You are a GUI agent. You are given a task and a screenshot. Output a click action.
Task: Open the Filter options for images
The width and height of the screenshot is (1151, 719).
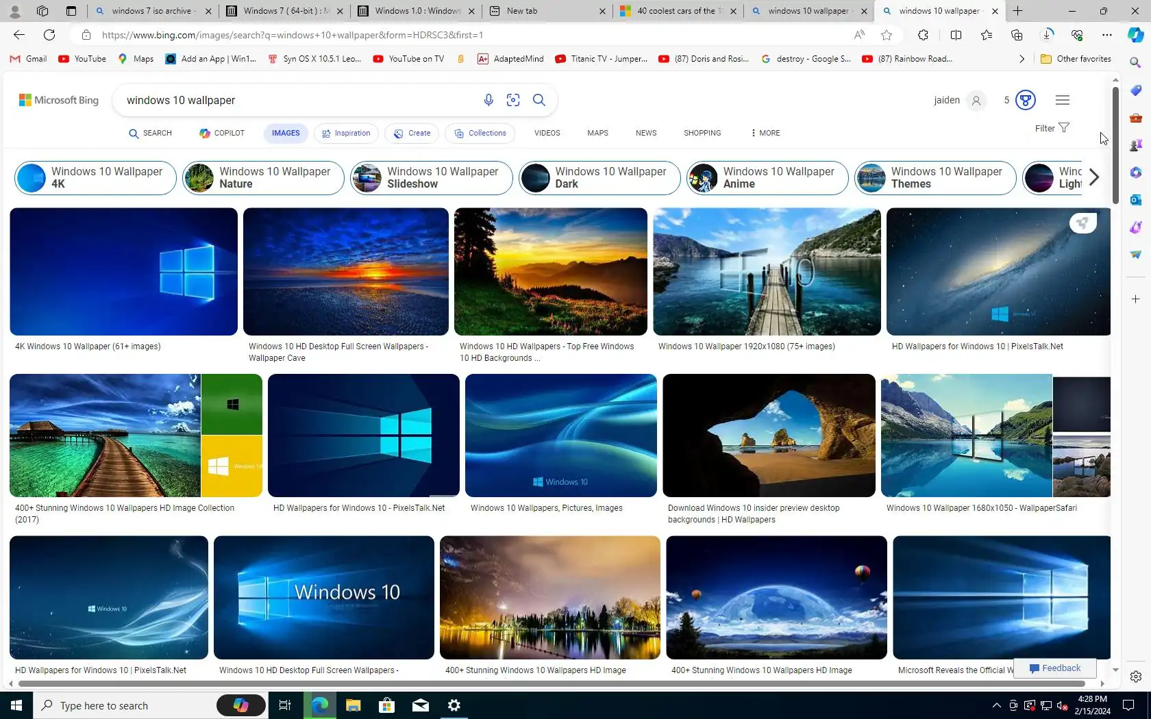(1052, 128)
